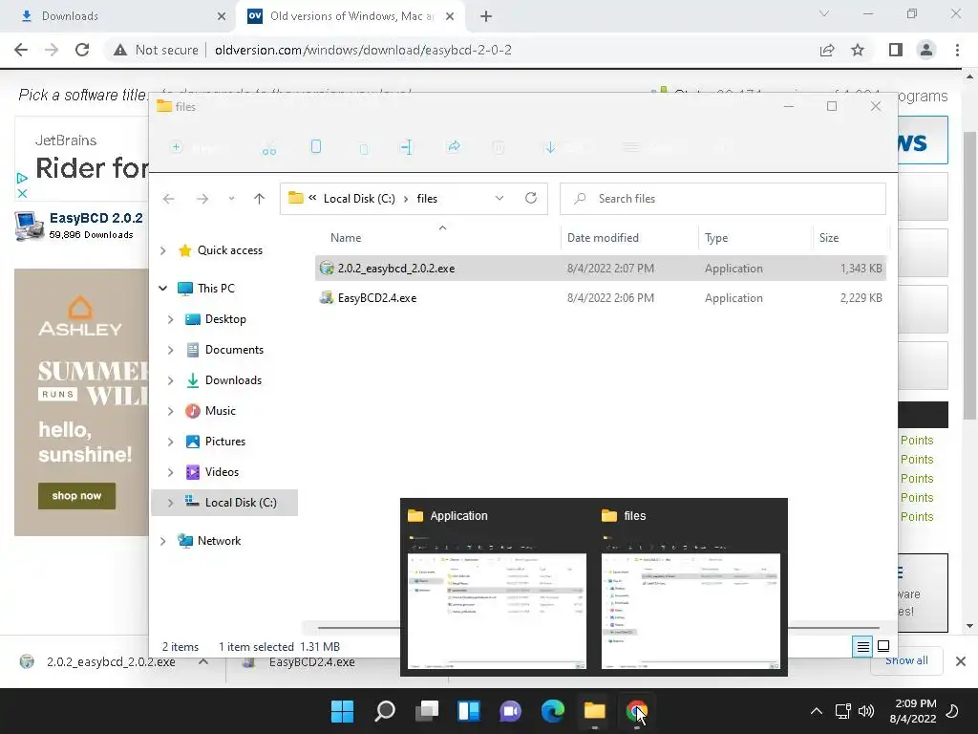Open options for 2.0.2_easybcd download in shelf
978x734 pixels.
click(203, 661)
